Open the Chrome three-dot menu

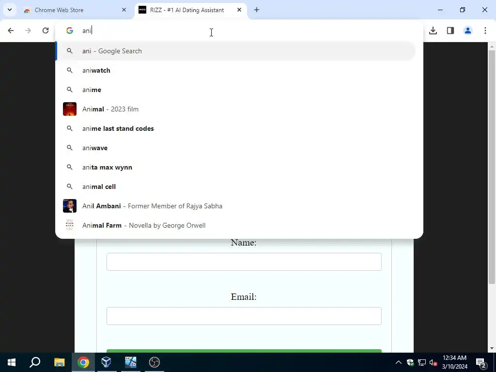tap(485, 31)
